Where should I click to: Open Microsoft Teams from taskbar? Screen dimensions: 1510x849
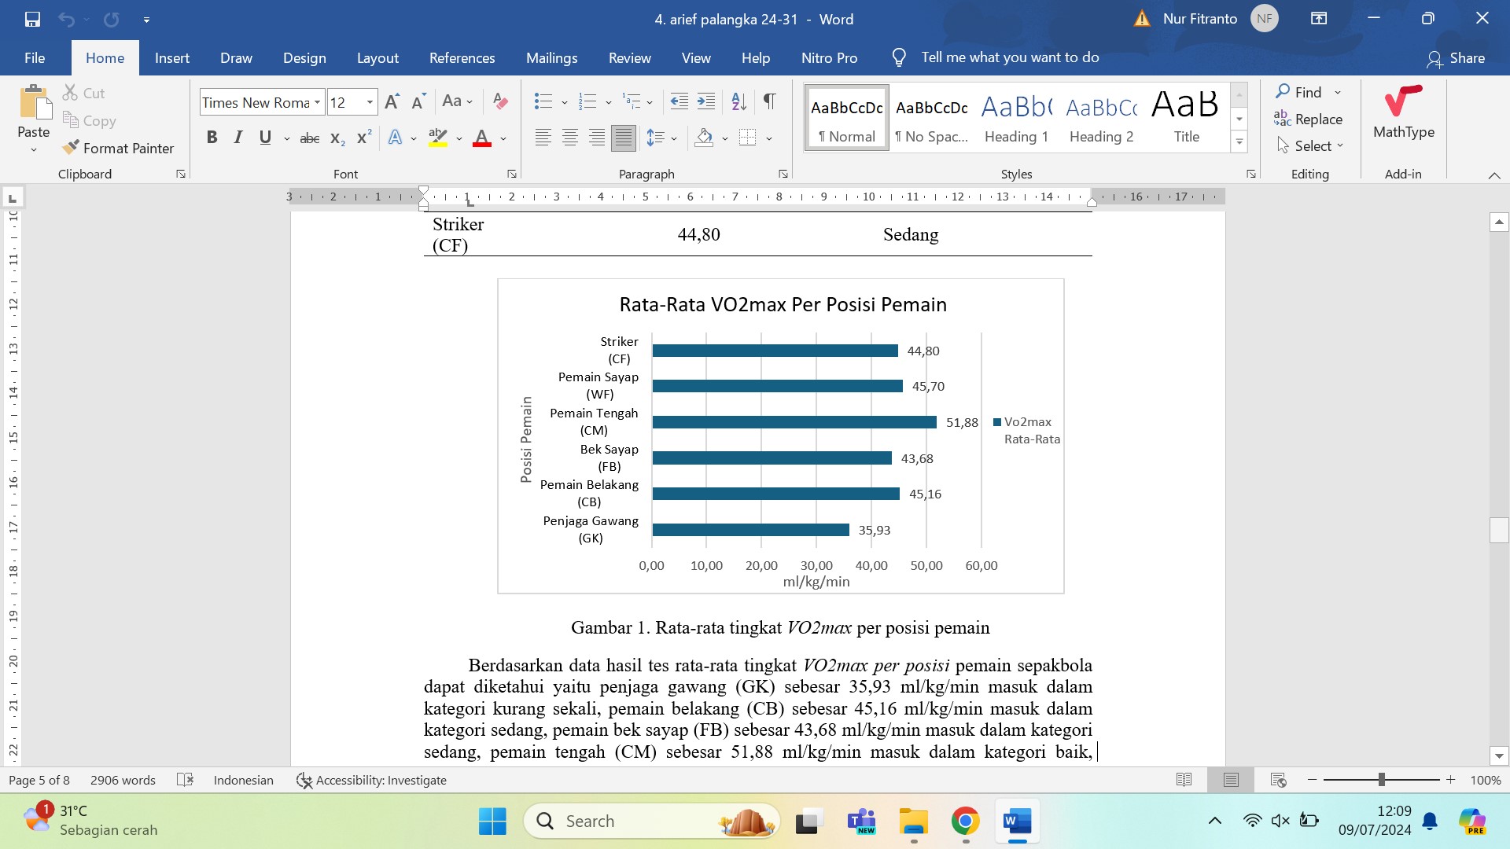861,821
